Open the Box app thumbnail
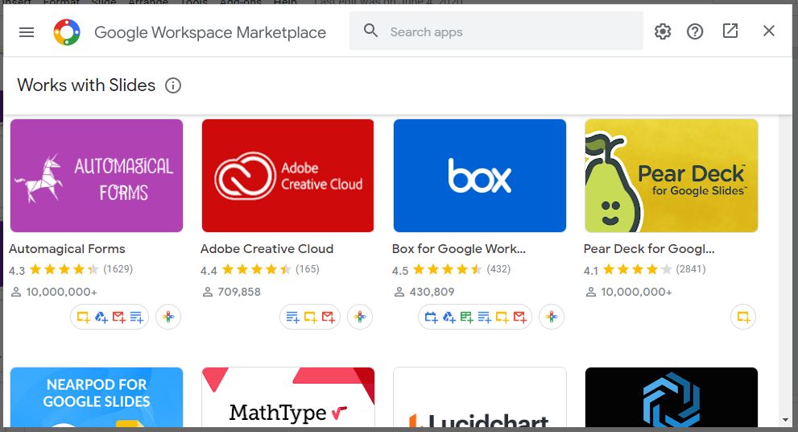Viewport: 798px width, 432px height. pyautogui.click(x=479, y=176)
